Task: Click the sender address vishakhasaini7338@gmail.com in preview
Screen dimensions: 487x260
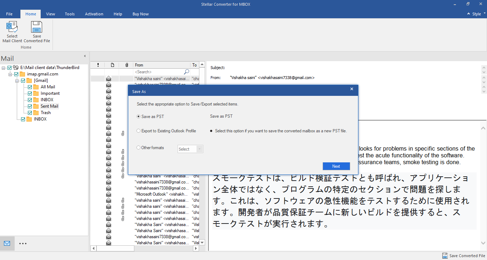Action: (286, 78)
